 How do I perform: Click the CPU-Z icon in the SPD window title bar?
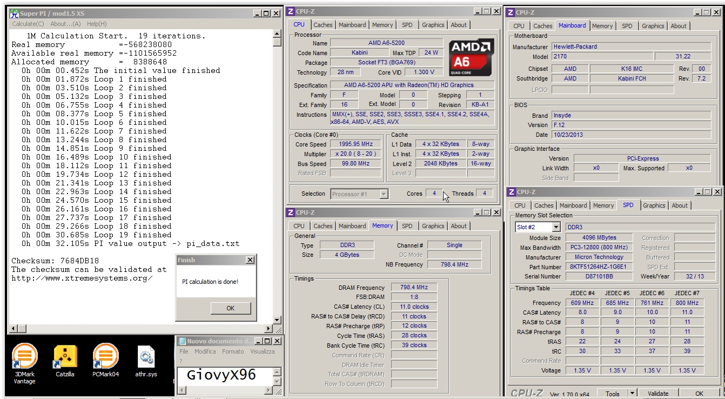click(x=512, y=192)
